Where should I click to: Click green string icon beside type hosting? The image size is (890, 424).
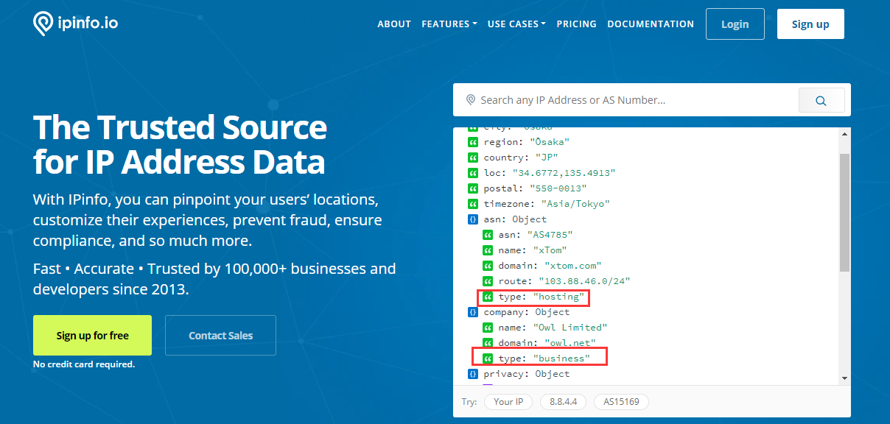(488, 297)
